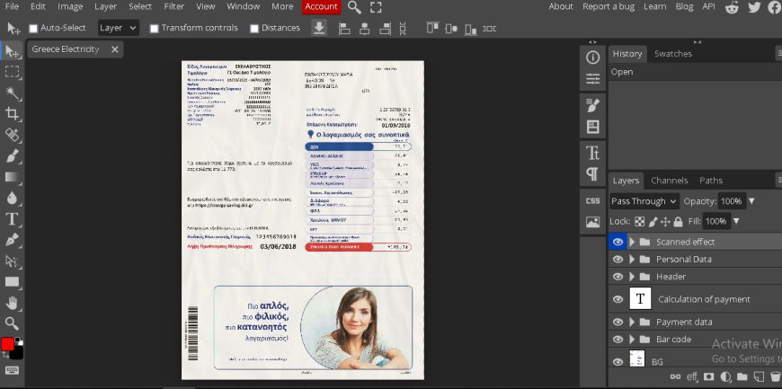Open the Paragraph panel icon

point(592,174)
